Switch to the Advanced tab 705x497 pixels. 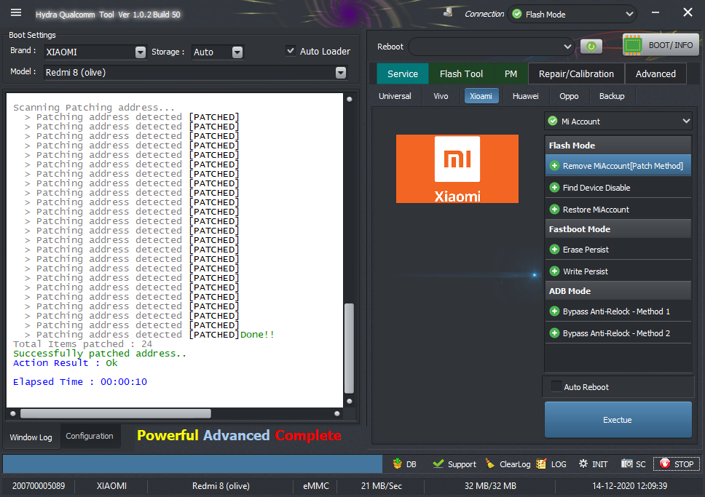coord(655,73)
